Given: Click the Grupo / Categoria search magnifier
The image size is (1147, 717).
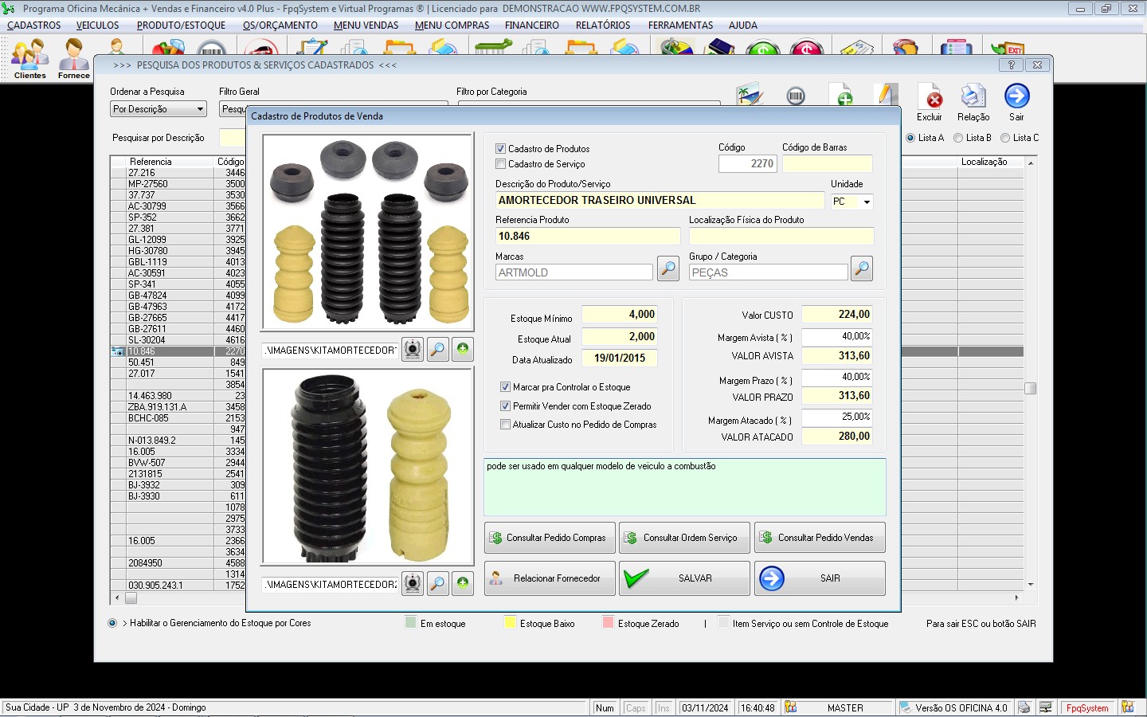Looking at the screenshot, I should point(861,269).
